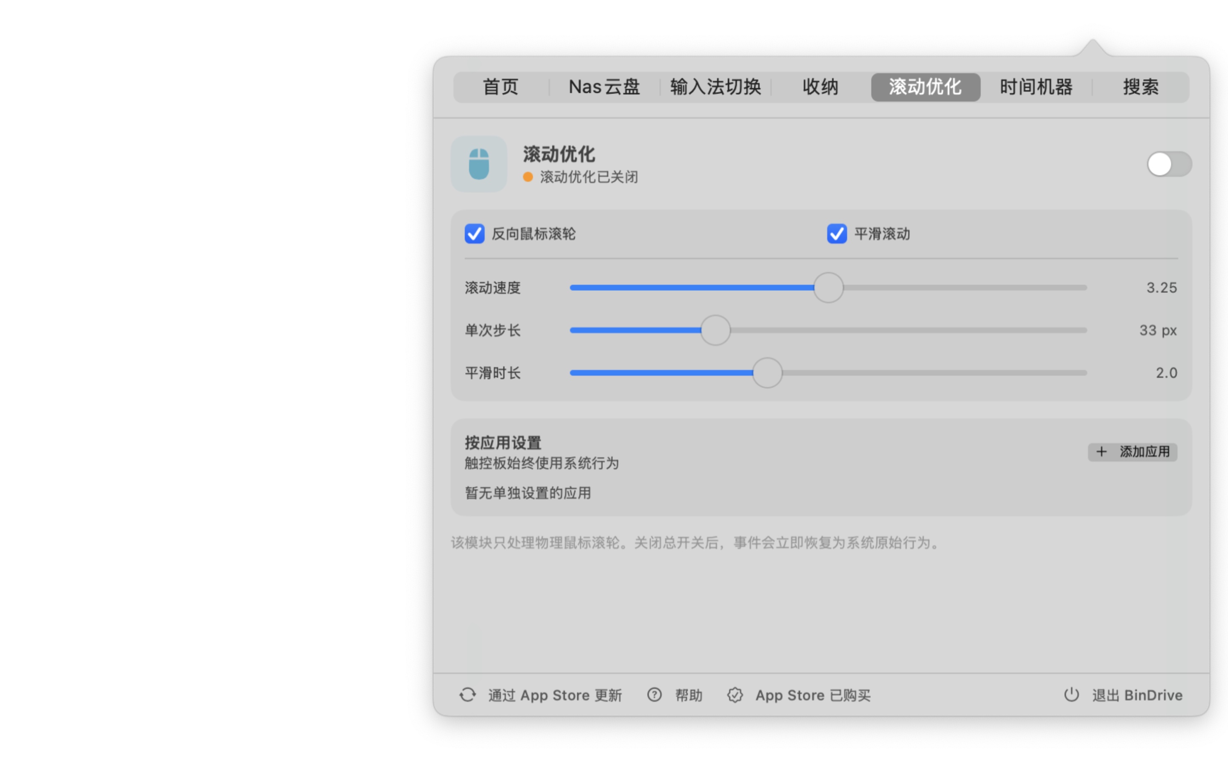This screenshot has width=1228, height=767.
Task: Open the 时间机器 tab
Action: tap(1036, 87)
